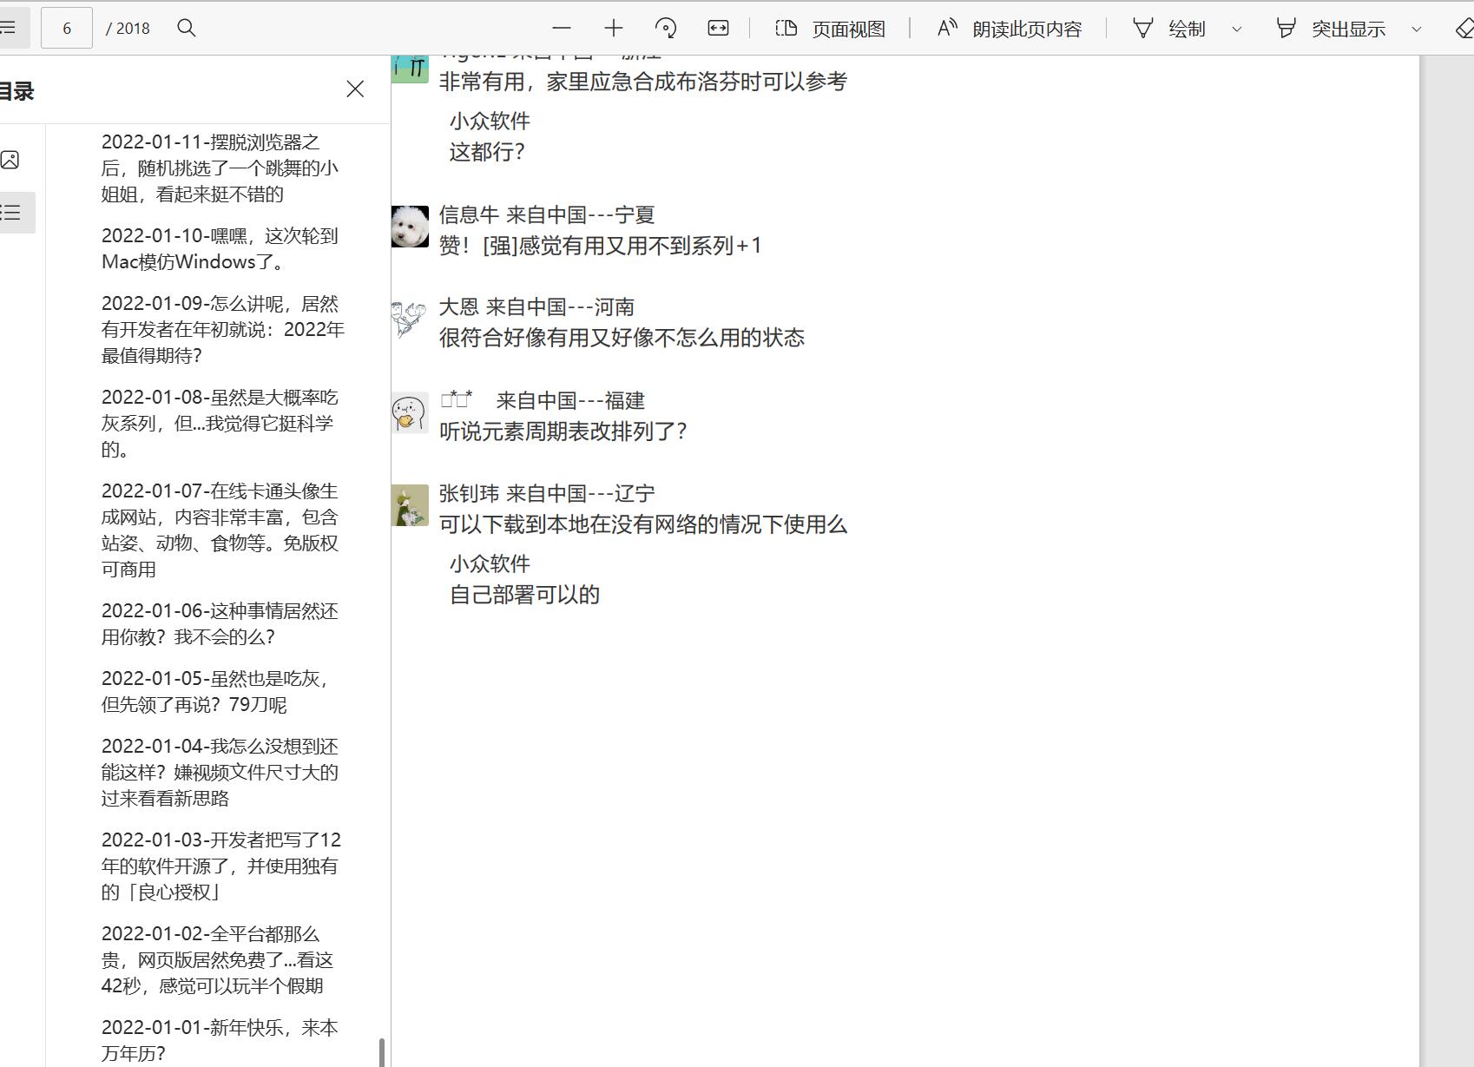This screenshot has height=1067, width=1474.
Task: Click Read Aloud this page button
Action: point(1010,29)
